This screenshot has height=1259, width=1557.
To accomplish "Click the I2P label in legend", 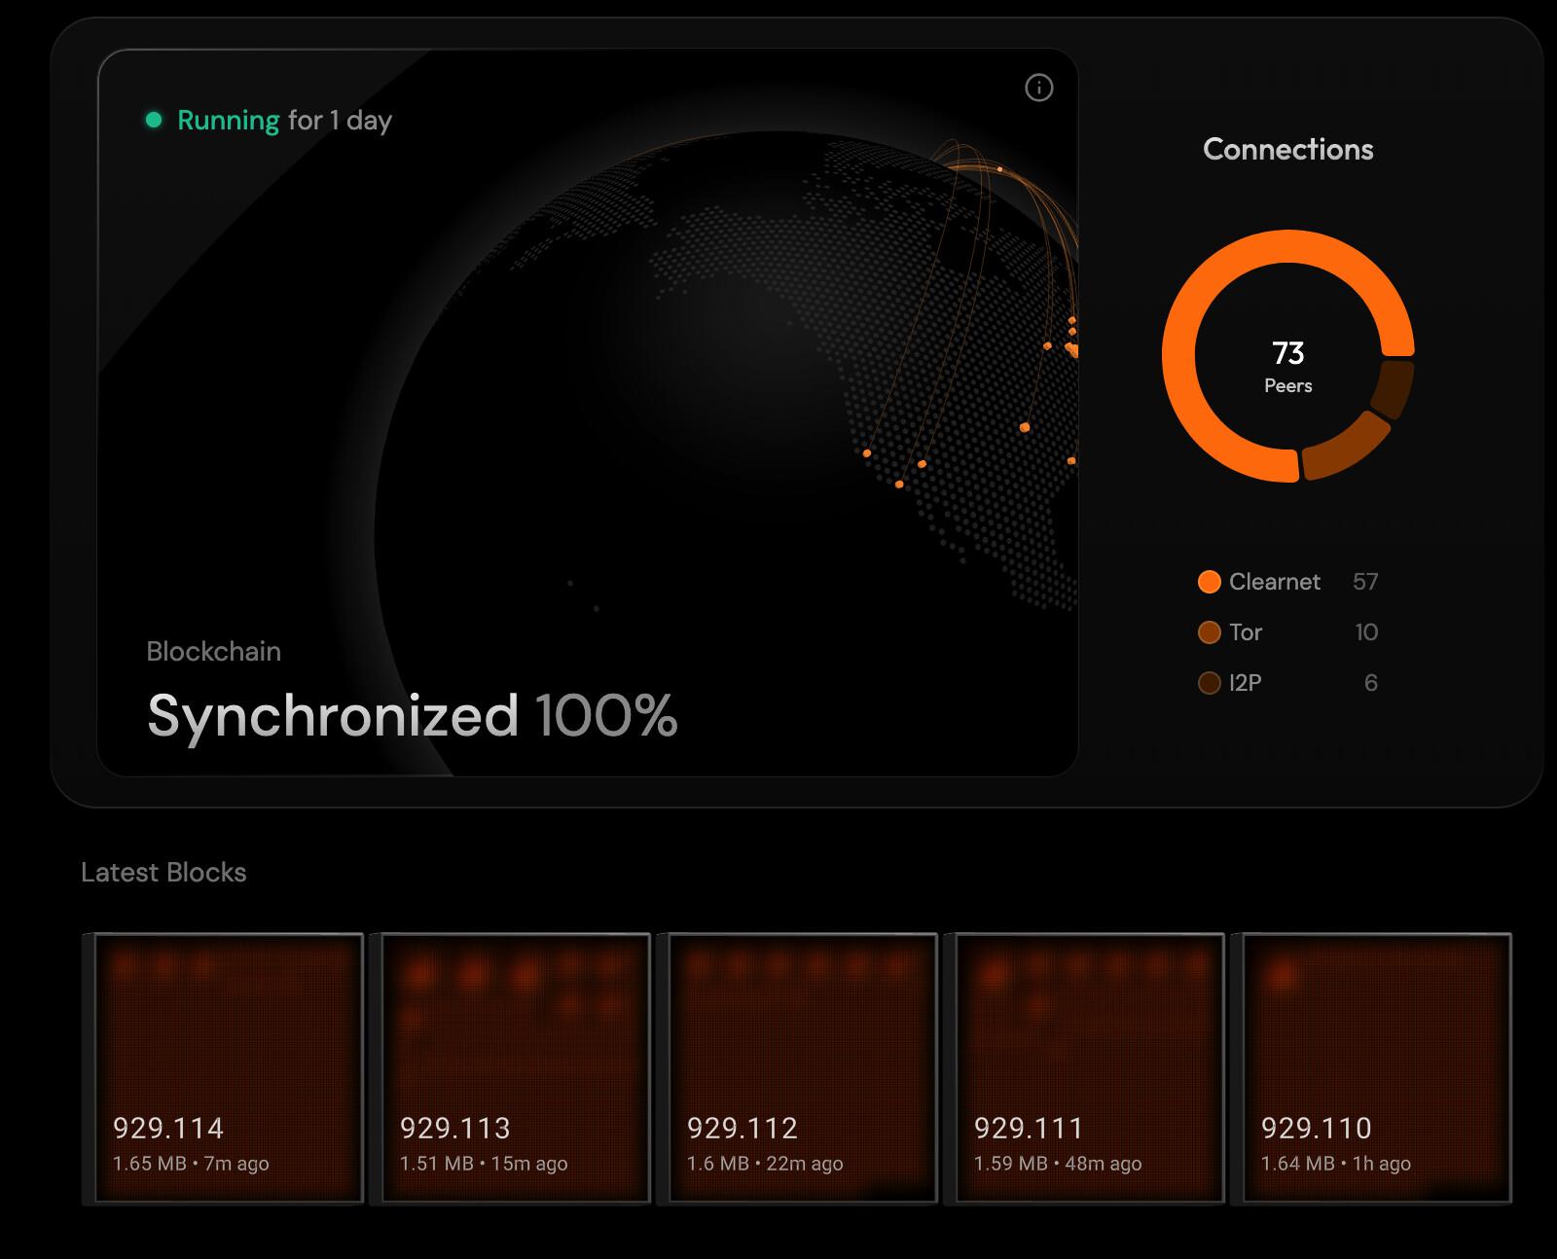I will [1245, 683].
